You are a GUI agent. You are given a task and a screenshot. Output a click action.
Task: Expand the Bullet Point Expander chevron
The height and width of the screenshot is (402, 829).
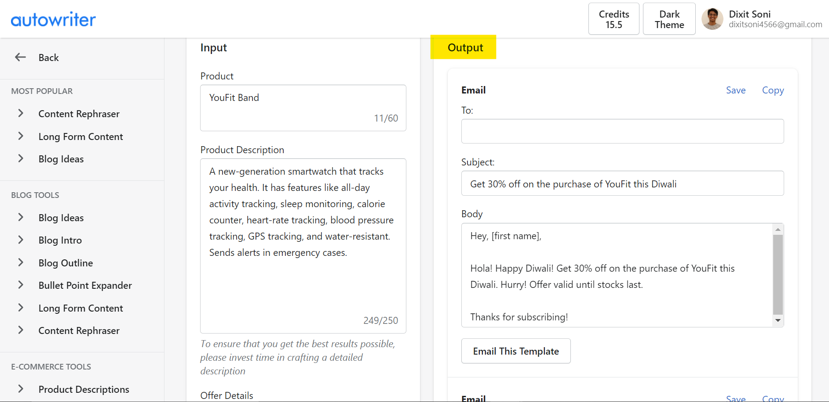coord(21,285)
